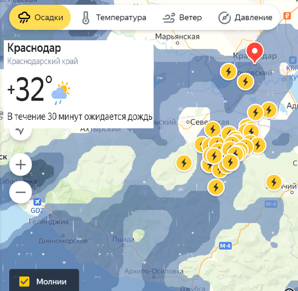The width and height of the screenshot is (298, 291).
Task: Click the lightning marker right of Северская label
Action: pyautogui.click(x=213, y=129)
